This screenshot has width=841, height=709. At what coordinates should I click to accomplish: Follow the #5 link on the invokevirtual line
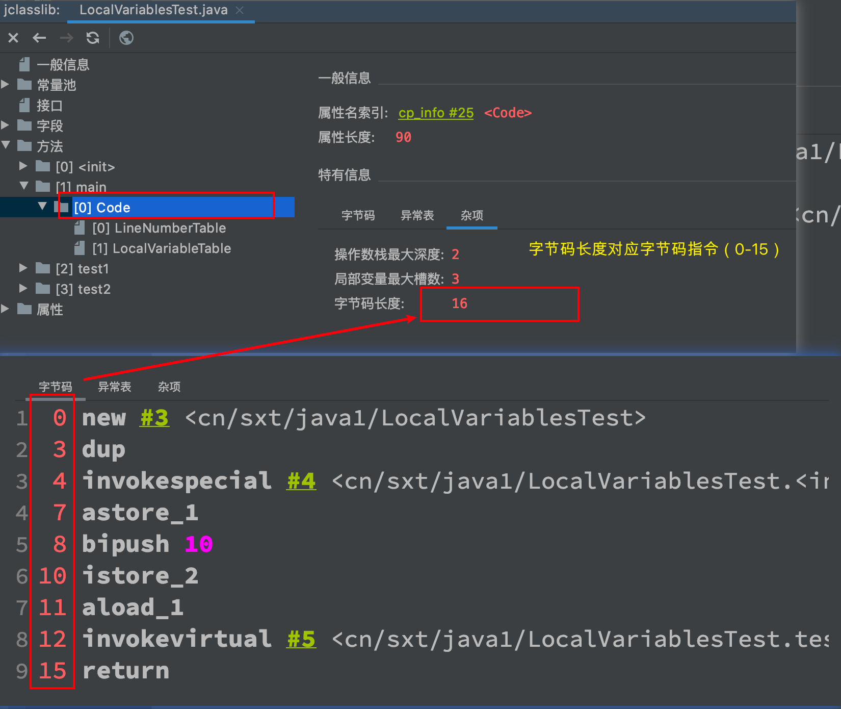pos(301,640)
